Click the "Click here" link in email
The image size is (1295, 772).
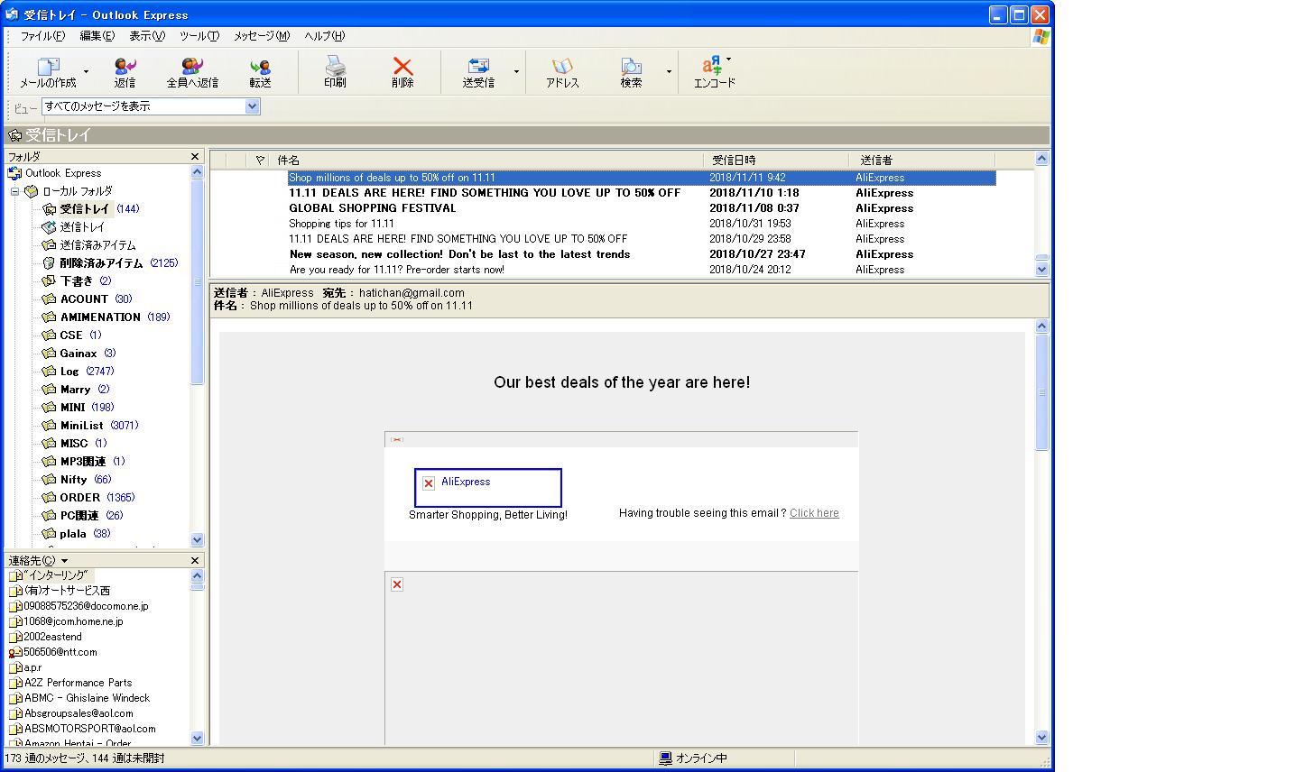pyautogui.click(x=814, y=513)
